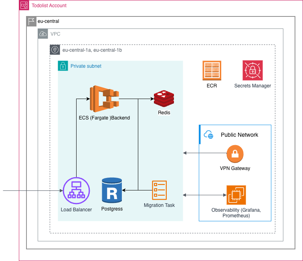Viewport: 303px width, 261px height.
Task: Click the Migration Task checklist icon
Action: (160, 190)
